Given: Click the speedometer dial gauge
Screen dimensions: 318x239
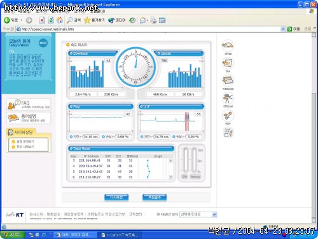Looking at the screenshot, I should [x=136, y=67].
